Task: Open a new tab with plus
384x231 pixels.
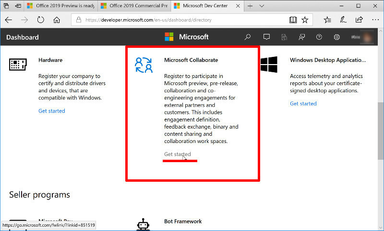Action: (250, 6)
